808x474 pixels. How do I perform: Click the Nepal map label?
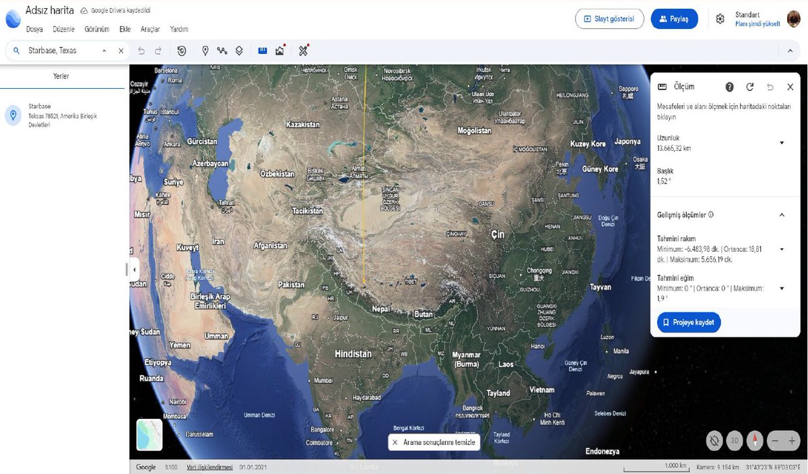click(381, 309)
